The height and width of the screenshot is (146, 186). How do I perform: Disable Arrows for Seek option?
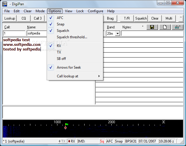[69, 67]
